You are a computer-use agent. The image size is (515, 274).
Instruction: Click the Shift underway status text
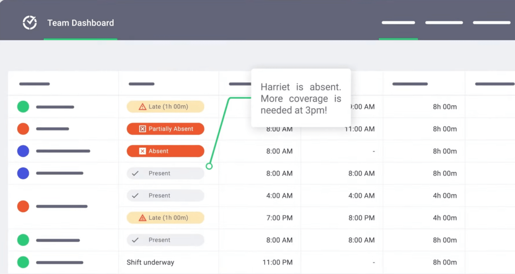(x=150, y=262)
